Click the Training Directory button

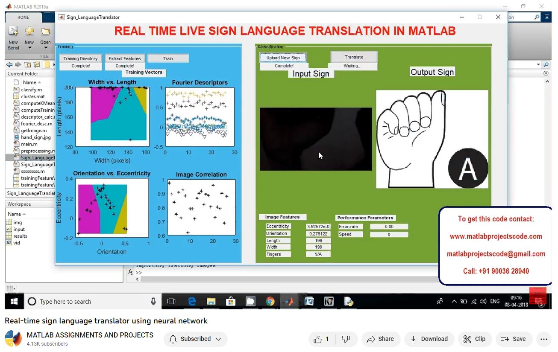coord(81,58)
